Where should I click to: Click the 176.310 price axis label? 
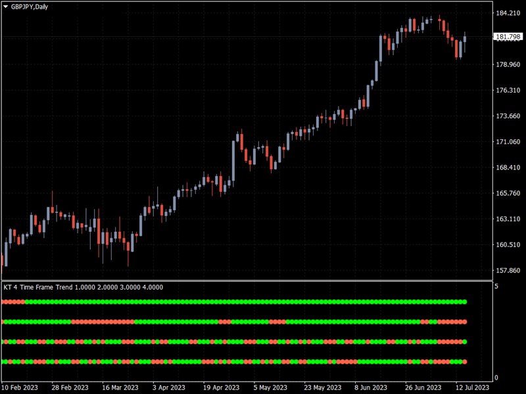click(x=508, y=90)
